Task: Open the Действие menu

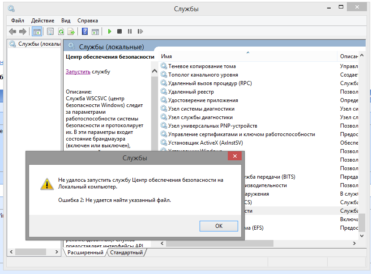Action: coord(43,21)
